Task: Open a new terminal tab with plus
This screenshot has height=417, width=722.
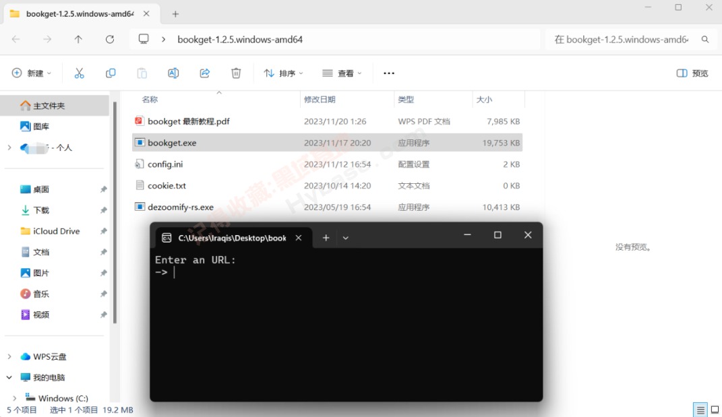Action: click(x=326, y=238)
